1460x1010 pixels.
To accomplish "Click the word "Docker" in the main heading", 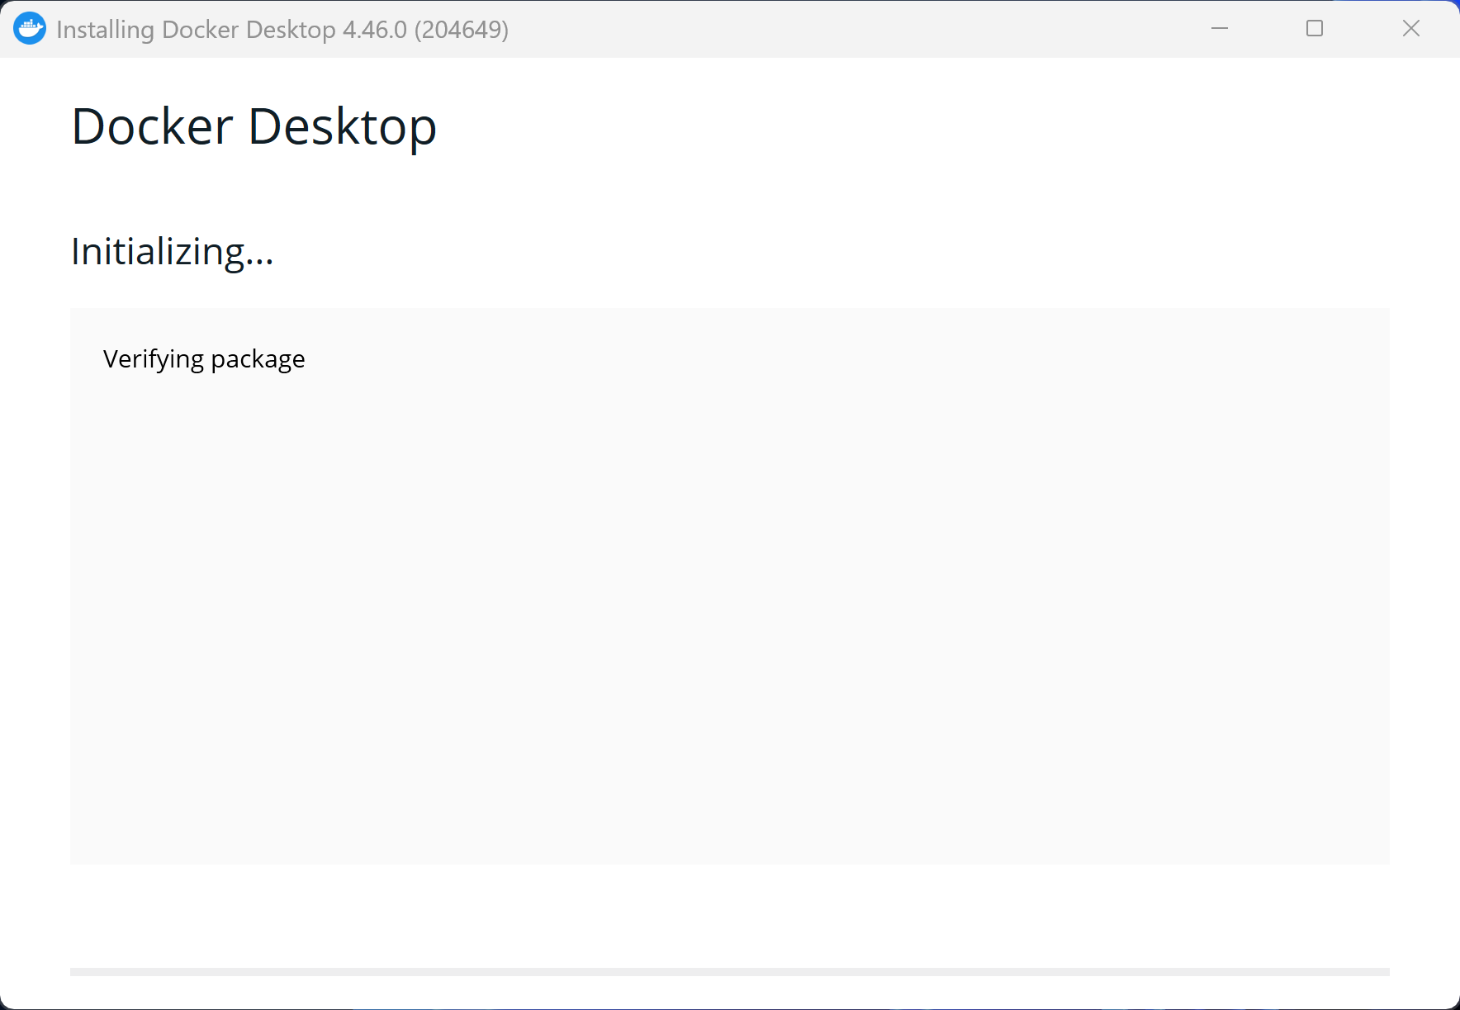I will tap(152, 127).
